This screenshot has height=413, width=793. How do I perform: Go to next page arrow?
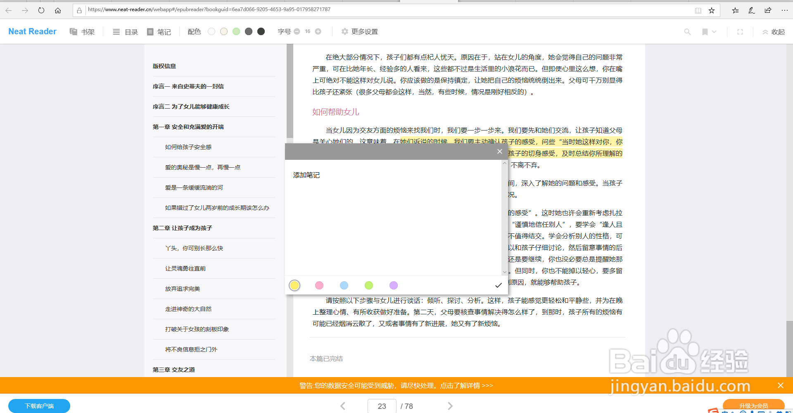[x=450, y=406]
